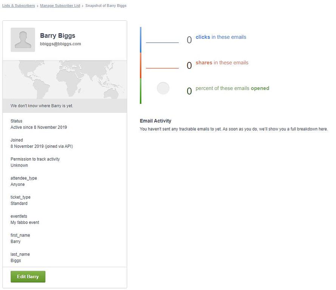336x290 pixels.
Task: Click the Email Activity heading
Action: tap(155, 121)
